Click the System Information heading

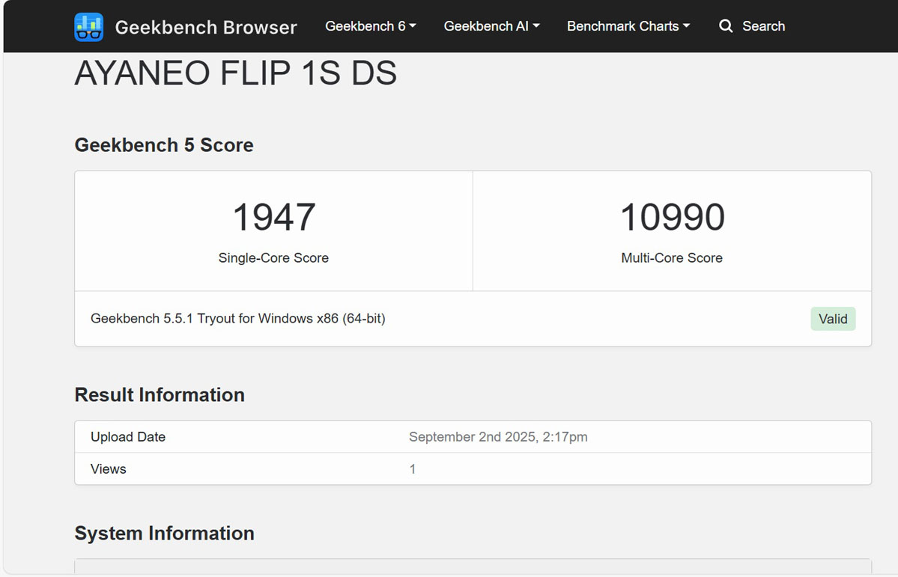click(x=164, y=534)
